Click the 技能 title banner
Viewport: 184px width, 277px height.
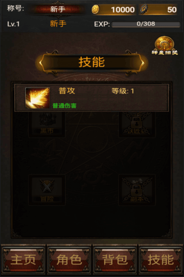(92, 63)
